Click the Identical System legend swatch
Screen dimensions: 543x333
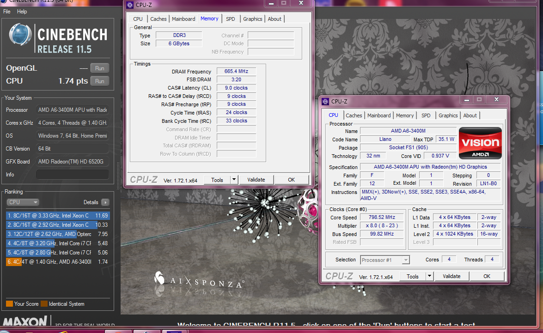pos(44,303)
